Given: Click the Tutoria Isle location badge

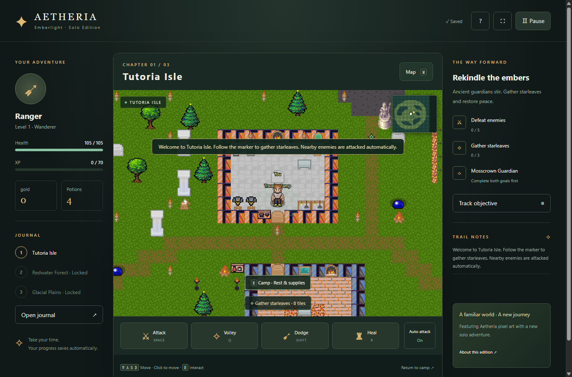Looking at the screenshot, I should coord(143,102).
